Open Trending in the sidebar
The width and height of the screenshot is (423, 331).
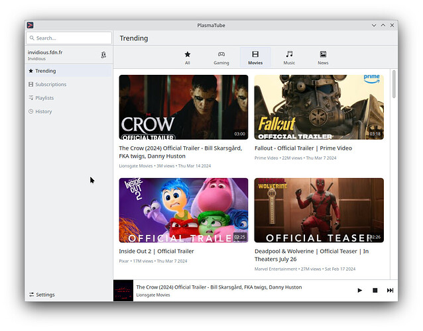pos(68,71)
